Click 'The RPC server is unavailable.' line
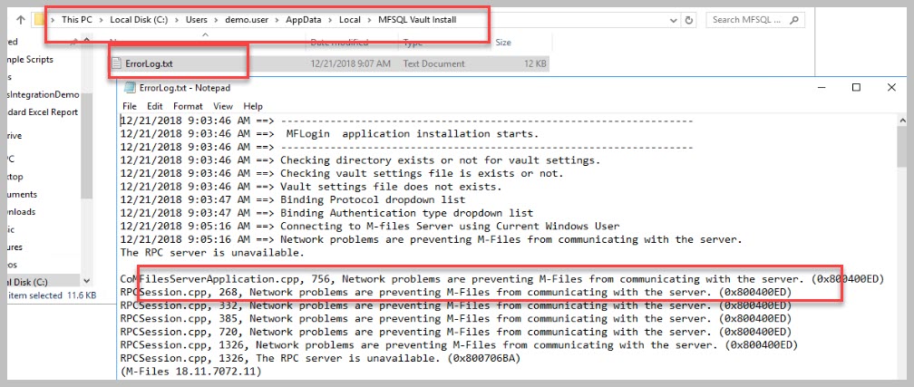This screenshot has width=914, height=387. click(x=212, y=253)
